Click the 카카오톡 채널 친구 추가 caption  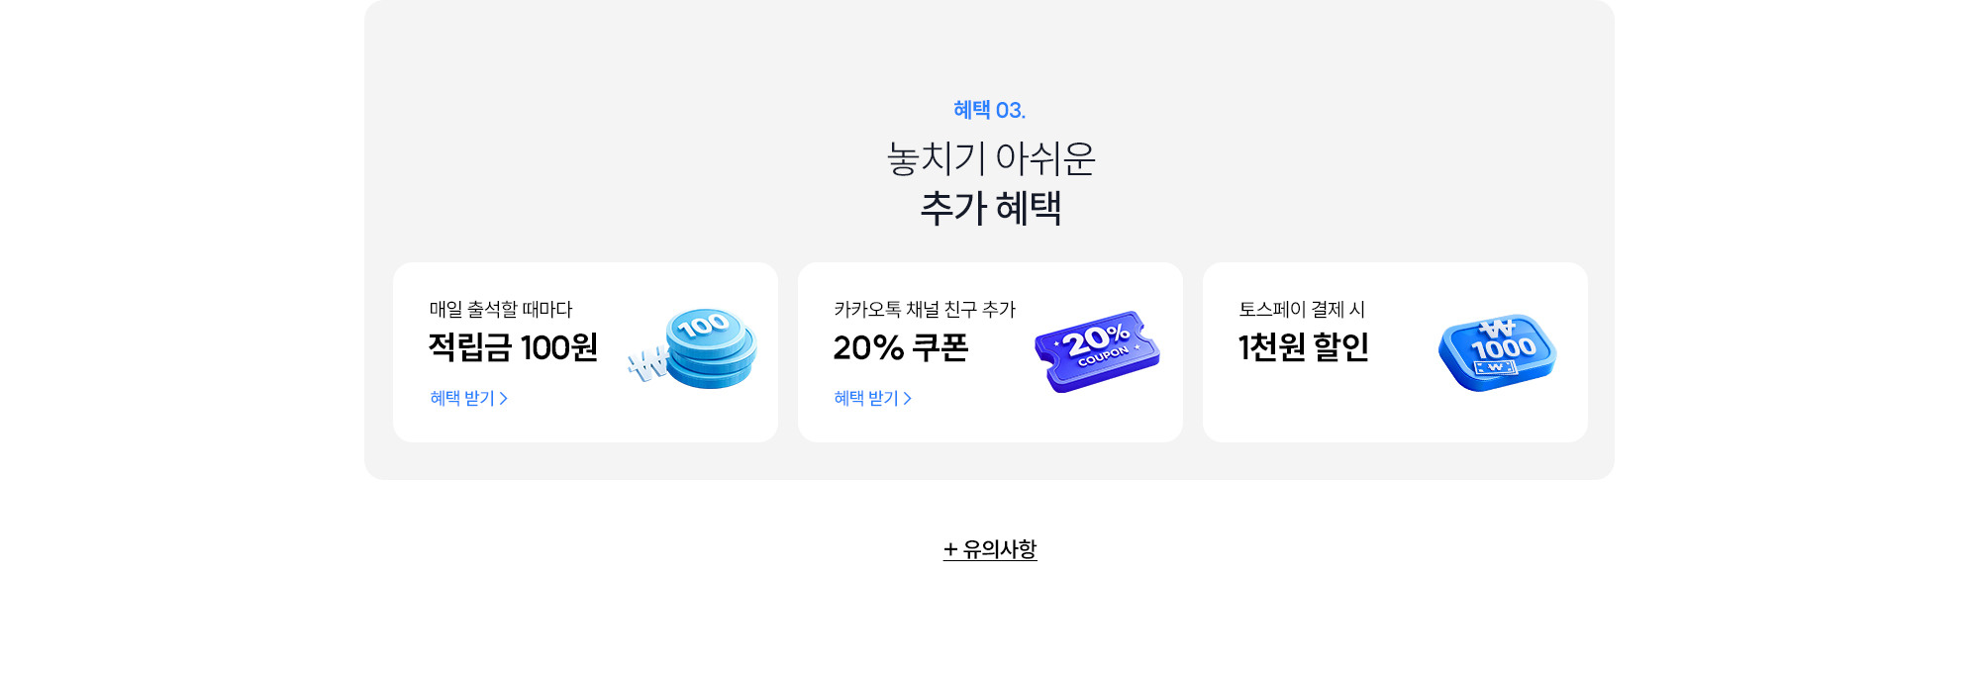[925, 310]
